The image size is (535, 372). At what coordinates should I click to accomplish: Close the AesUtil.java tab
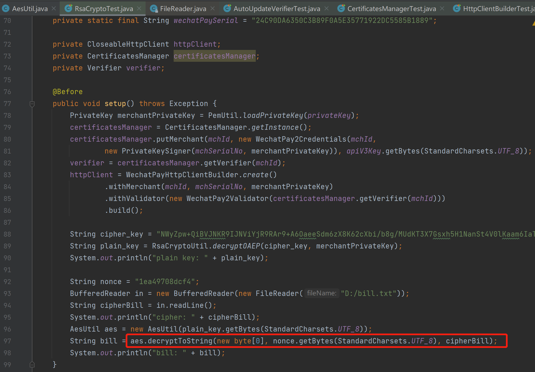(x=54, y=9)
